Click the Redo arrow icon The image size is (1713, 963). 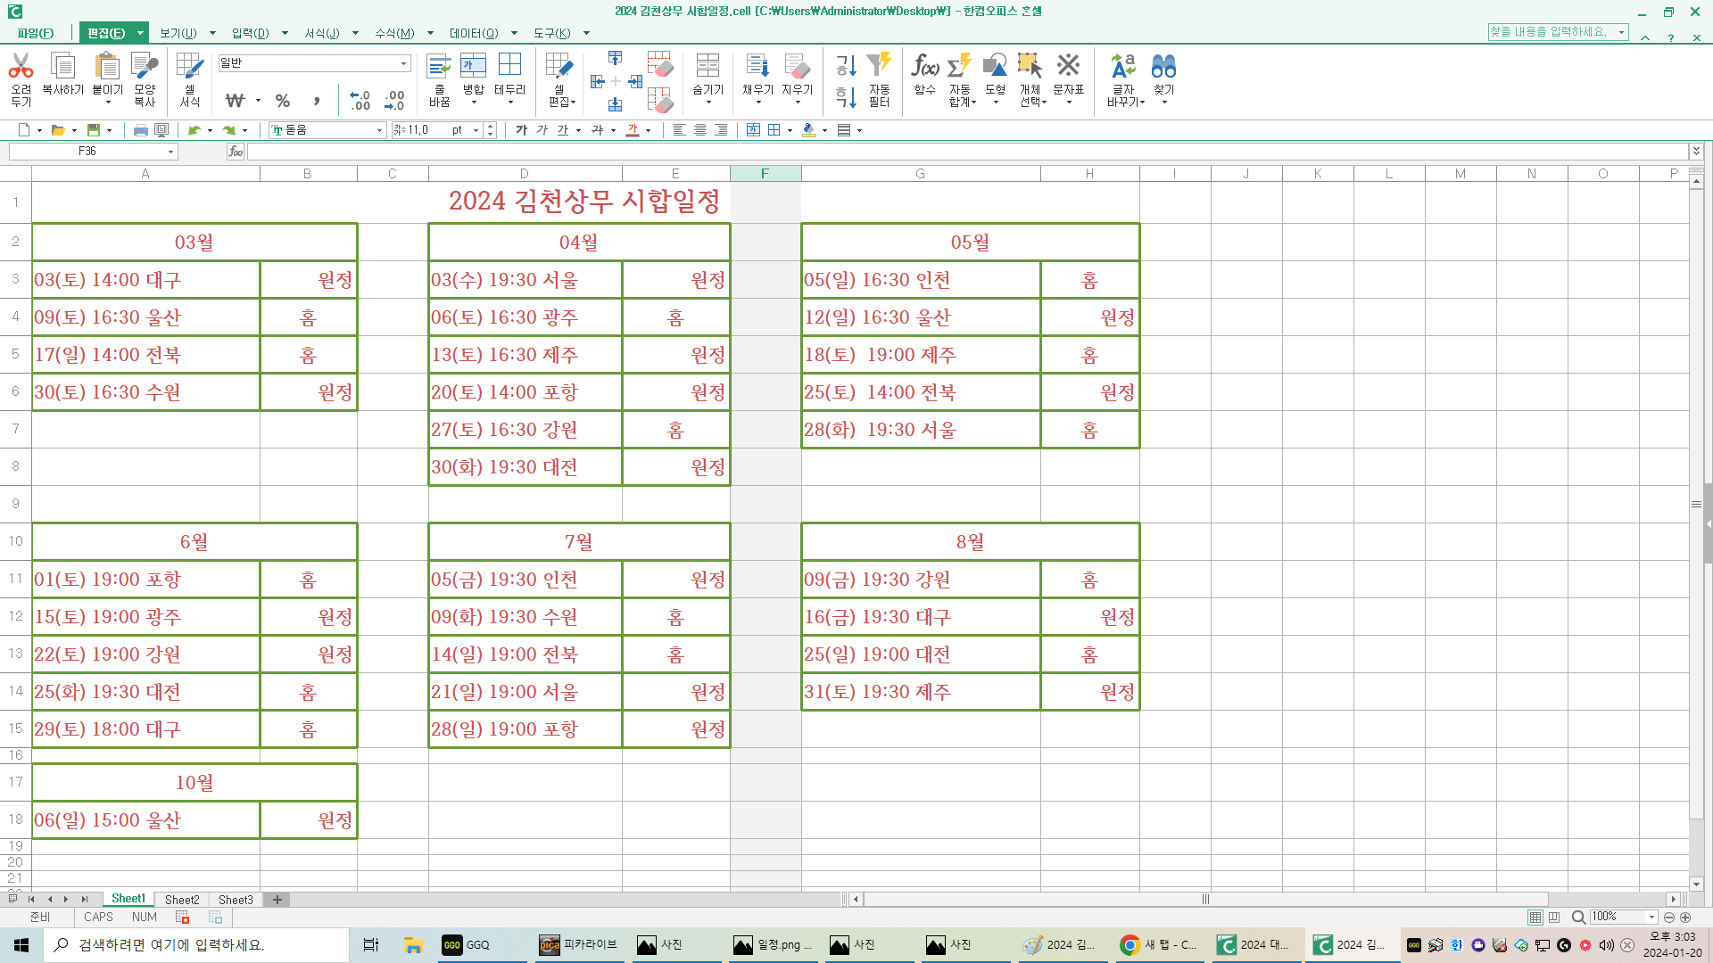click(x=228, y=130)
